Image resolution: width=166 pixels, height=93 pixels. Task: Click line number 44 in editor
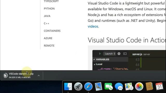[137, 65]
